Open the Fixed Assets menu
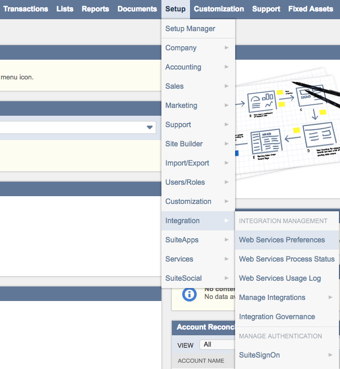 (x=310, y=9)
